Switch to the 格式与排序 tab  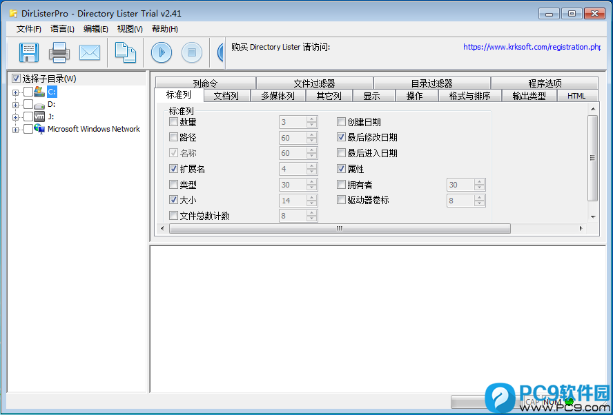point(469,96)
